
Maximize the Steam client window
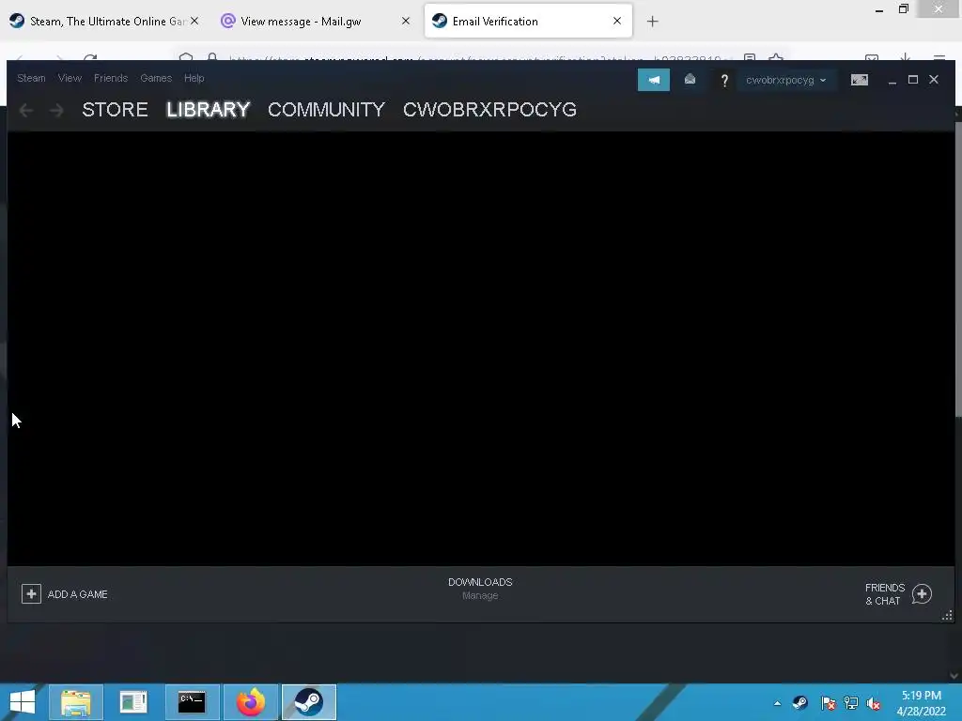(x=913, y=80)
